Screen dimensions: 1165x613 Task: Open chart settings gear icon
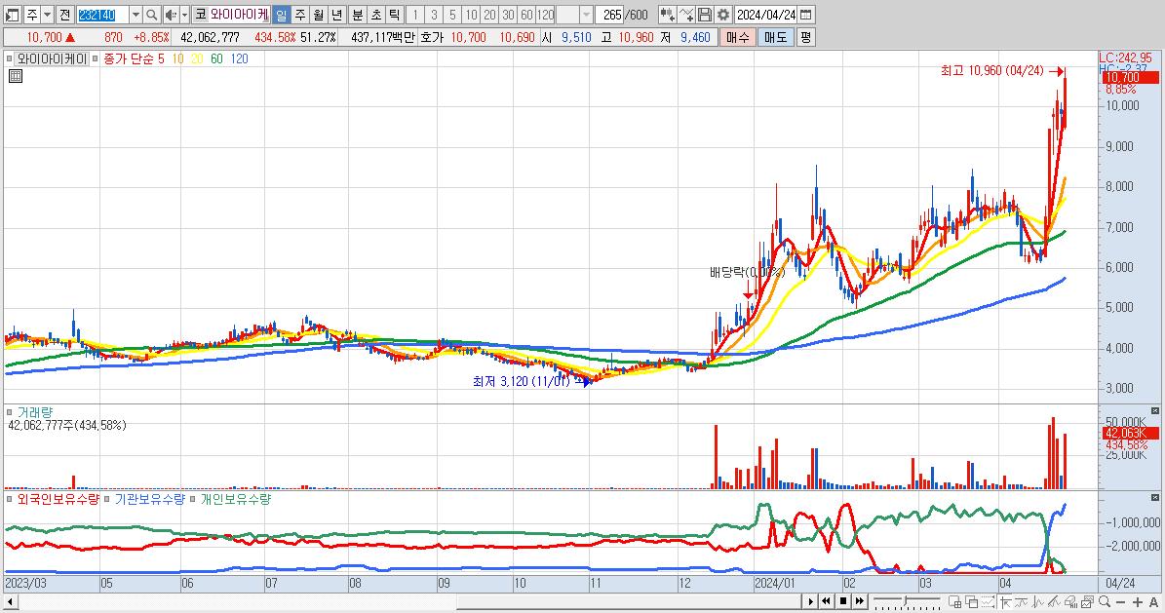tap(723, 15)
